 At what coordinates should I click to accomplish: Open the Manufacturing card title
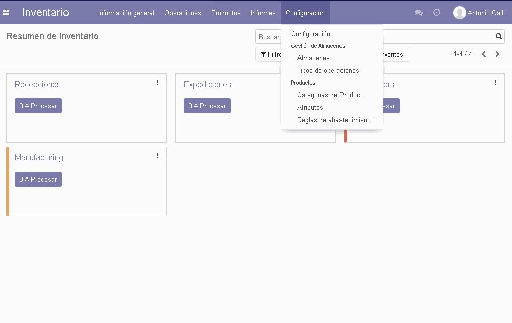pos(39,158)
